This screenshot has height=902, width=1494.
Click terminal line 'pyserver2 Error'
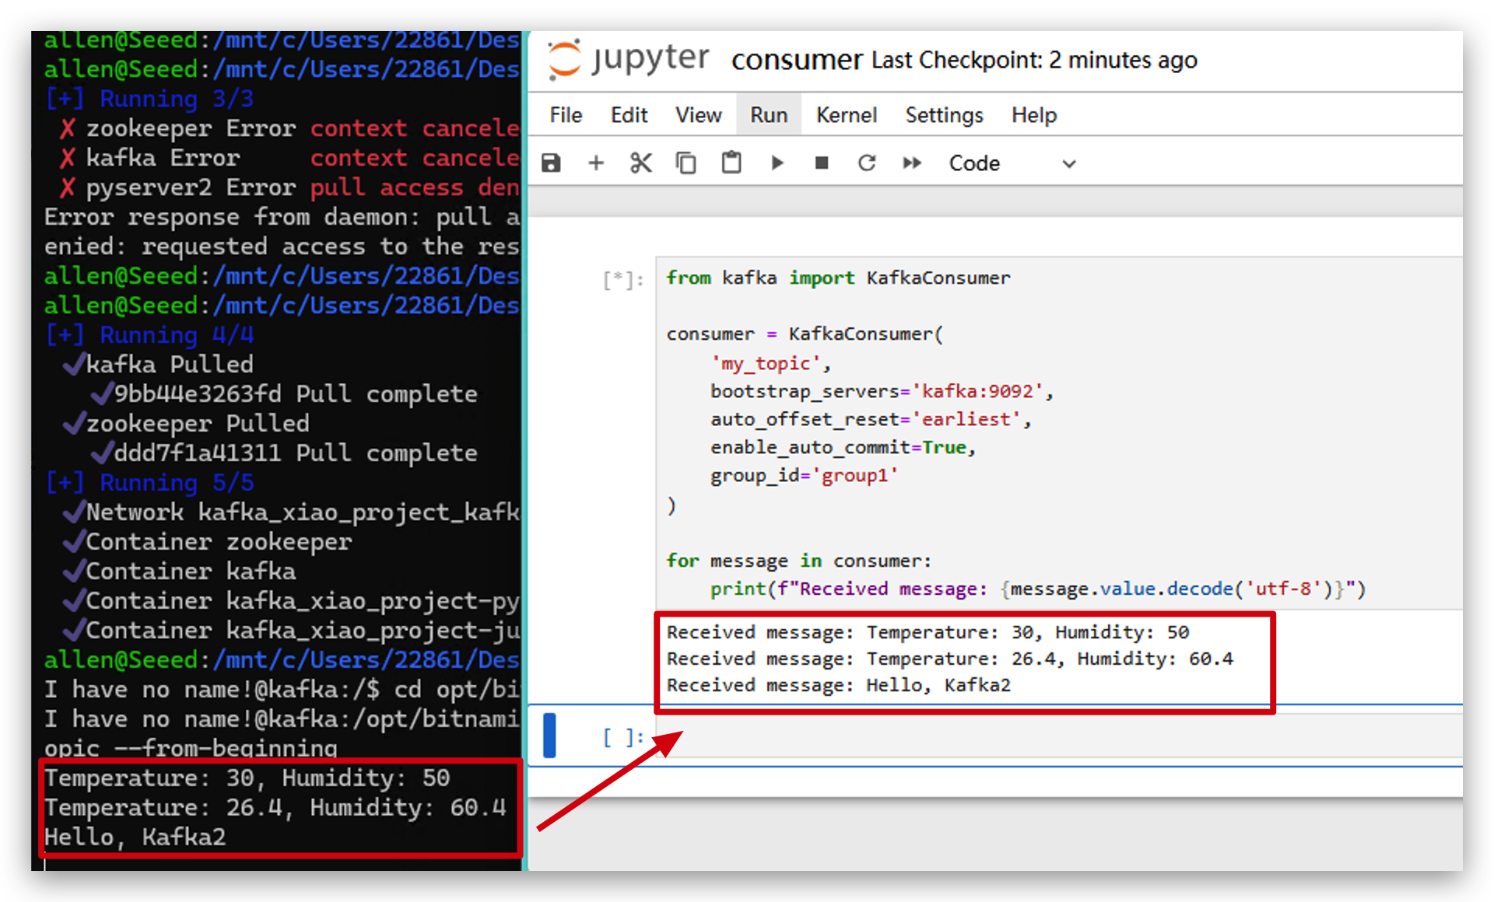pyautogui.click(x=177, y=187)
